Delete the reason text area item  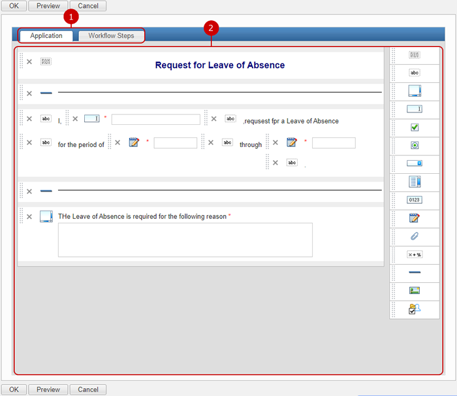click(x=29, y=217)
